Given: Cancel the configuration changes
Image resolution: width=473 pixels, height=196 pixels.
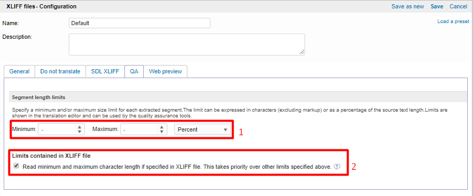Looking at the screenshot, I should 458,6.
